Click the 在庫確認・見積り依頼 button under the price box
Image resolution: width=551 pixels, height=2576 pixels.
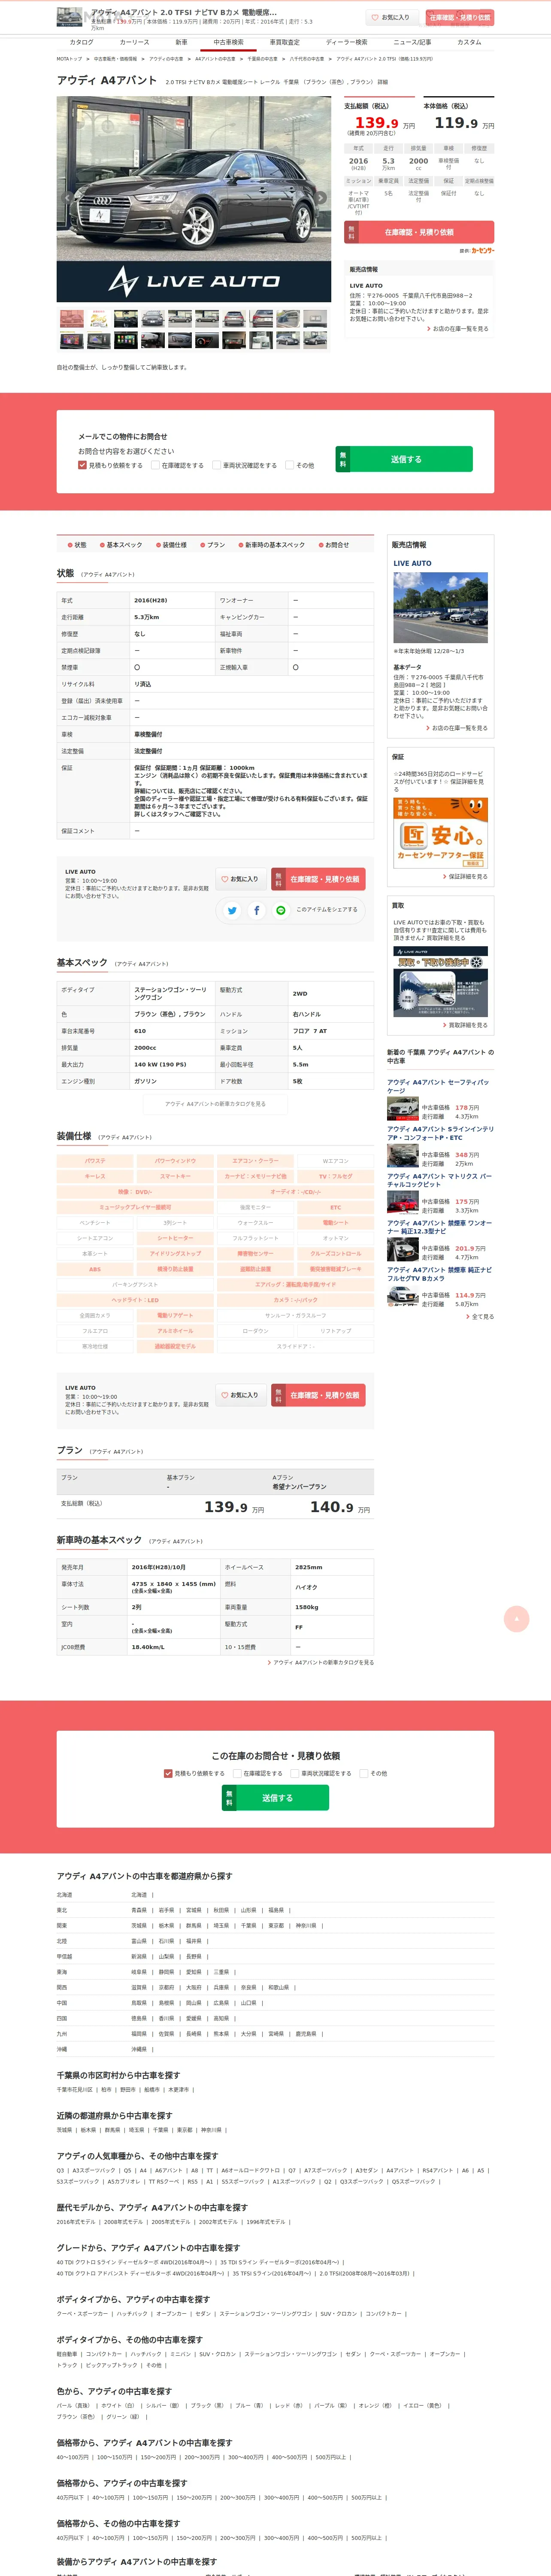(x=419, y=232)
